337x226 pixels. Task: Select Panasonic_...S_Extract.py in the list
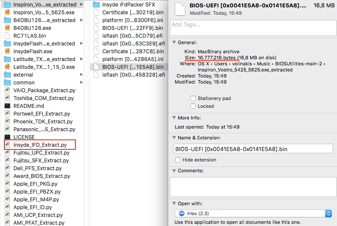(x=44, y=129)
